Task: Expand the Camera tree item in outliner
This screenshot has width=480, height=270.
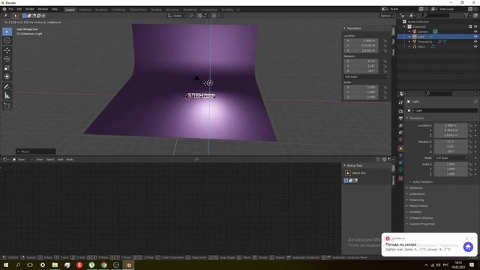Action: 409,31
